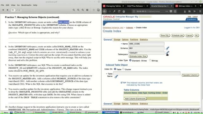Open View menu in PDF viewer

(13, 5)
